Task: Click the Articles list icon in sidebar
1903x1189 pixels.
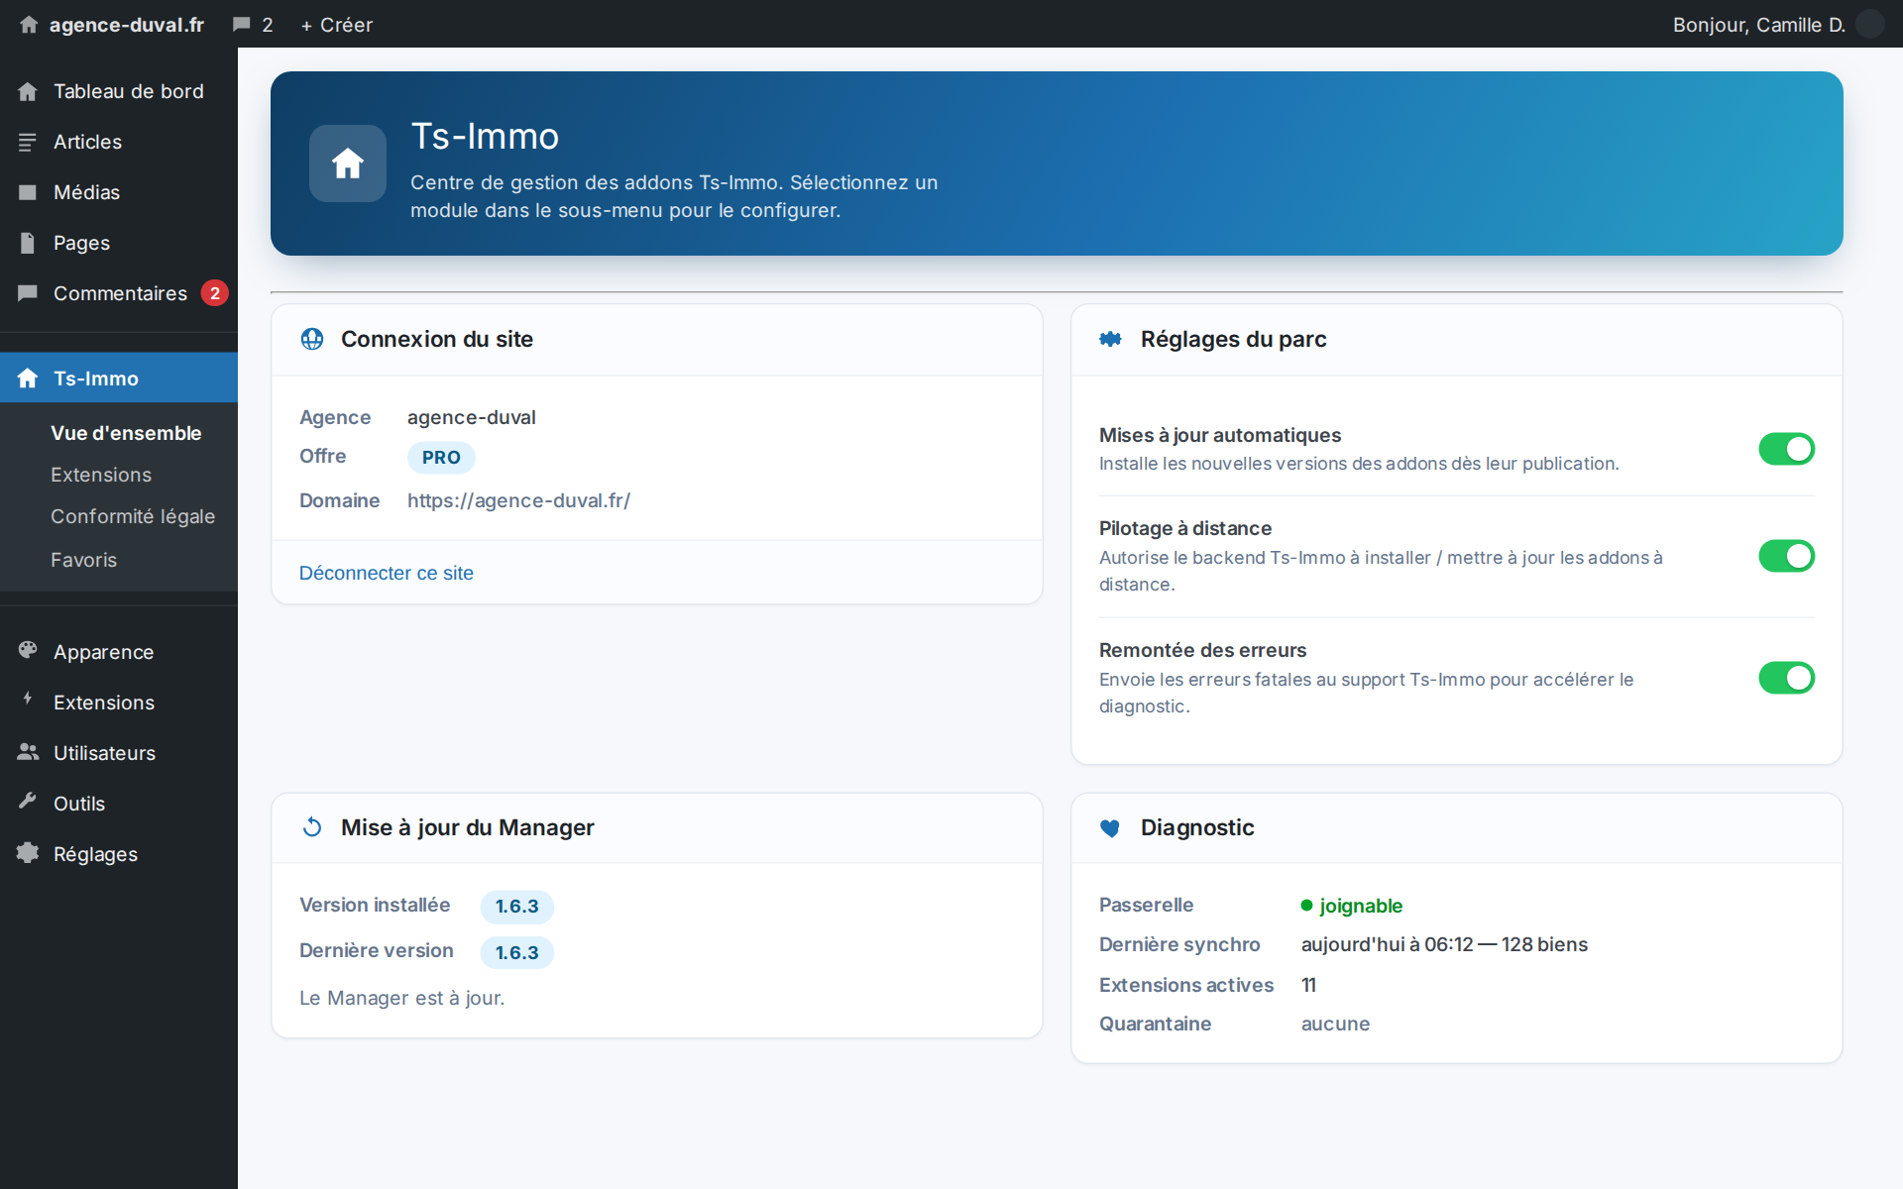Action: (28, 142)
